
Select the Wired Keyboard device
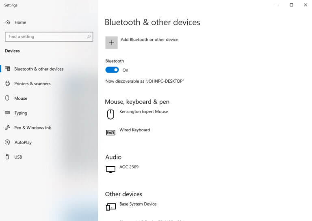pos(135,130)
